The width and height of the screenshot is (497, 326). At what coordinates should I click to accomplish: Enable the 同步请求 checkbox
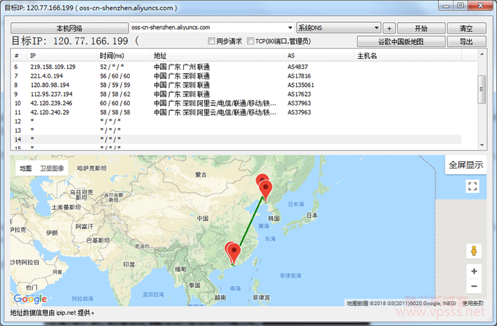(x=211, y=41)
